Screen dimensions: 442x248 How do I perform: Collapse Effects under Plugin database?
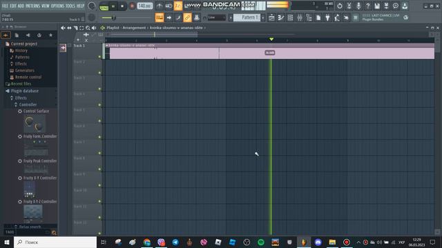pyautogui.click(x=19, y=98)
